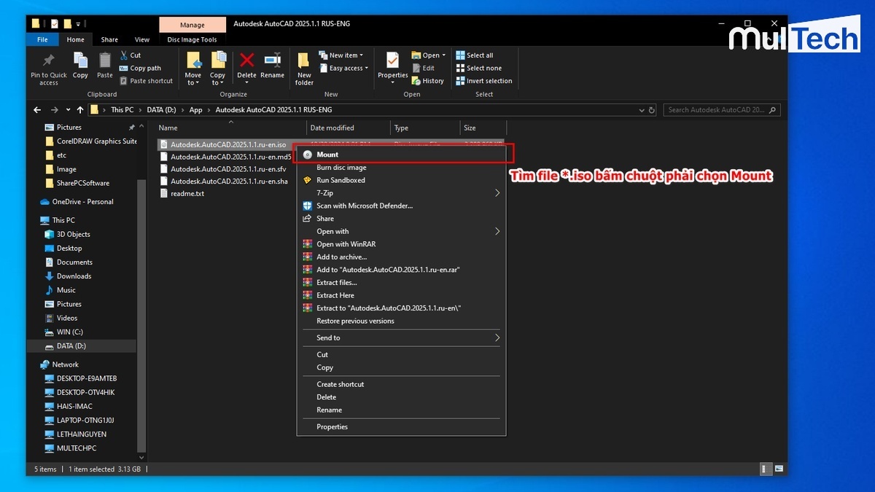875x492 pixels.
Task: Expand the 7-Zip submenu
Action: [326, 192]
